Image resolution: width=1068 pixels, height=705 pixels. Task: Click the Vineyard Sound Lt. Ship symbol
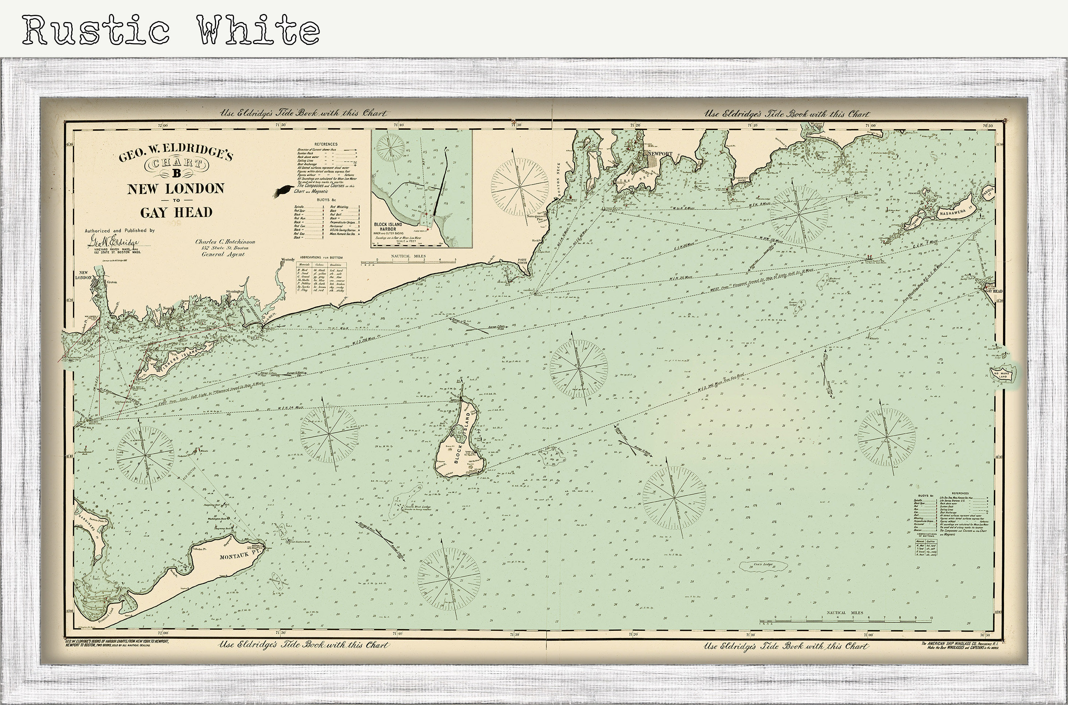[869, 257]
